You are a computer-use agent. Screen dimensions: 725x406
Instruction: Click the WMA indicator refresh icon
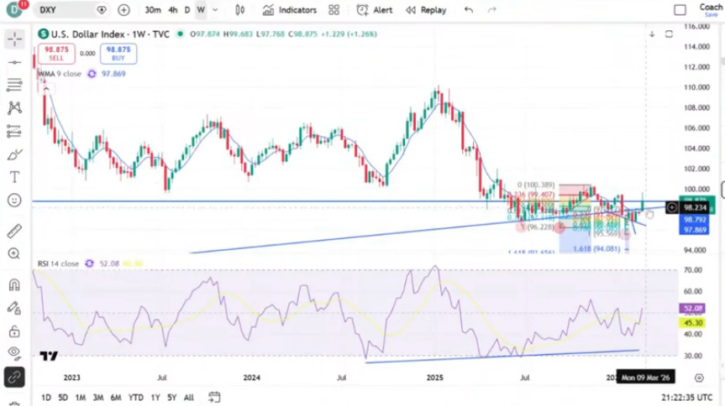[92, 74]
